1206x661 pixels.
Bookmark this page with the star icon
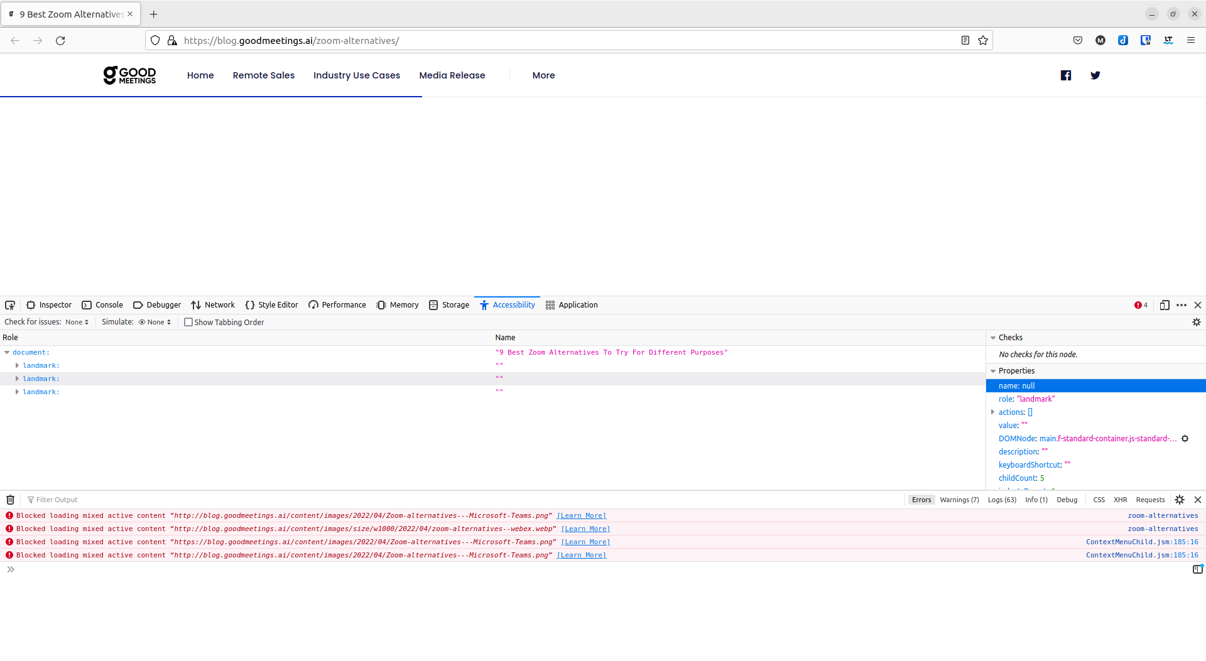(983, 41)
